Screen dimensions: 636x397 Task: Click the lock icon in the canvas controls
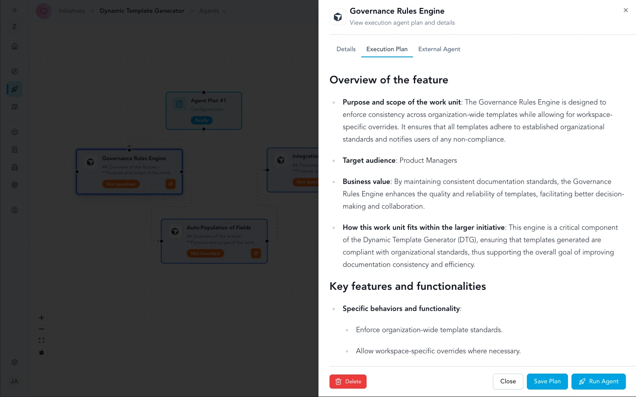click(42, 352)
